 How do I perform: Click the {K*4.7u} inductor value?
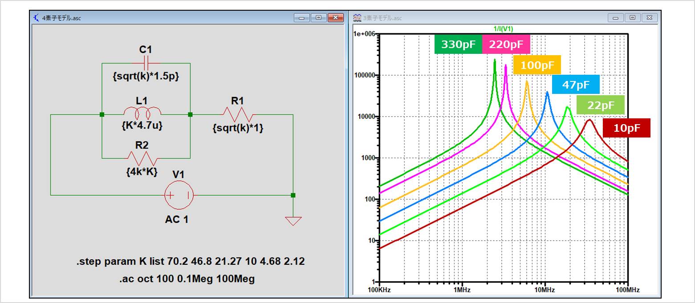tap(142, 126)
